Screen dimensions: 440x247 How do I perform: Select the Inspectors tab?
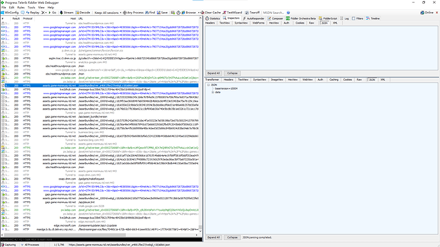click(231, 18)
